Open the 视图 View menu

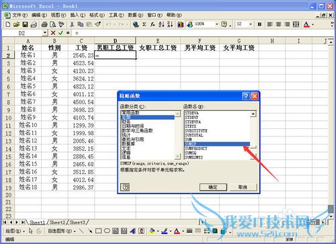58,15
